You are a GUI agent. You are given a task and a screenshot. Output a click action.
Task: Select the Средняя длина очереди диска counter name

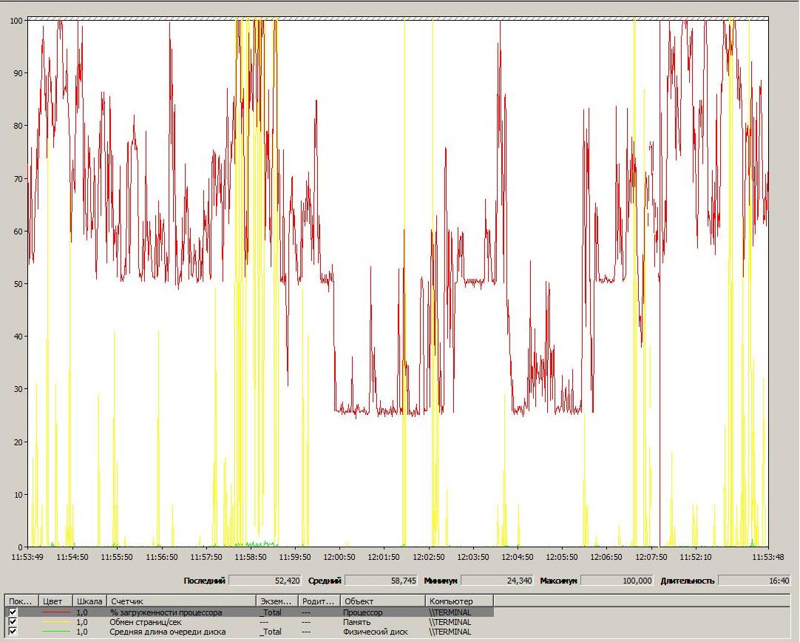[x=168, y=632]
